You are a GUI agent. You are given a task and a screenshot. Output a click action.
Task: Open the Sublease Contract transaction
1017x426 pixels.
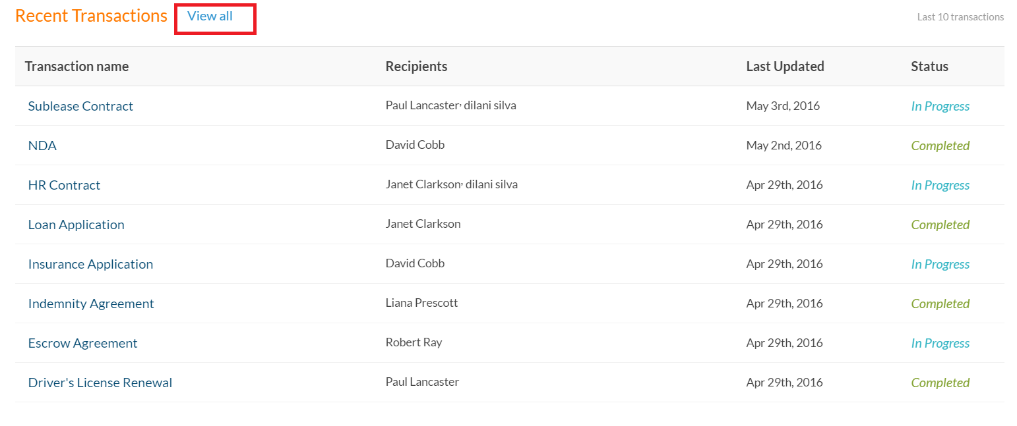tap(80, 106)
